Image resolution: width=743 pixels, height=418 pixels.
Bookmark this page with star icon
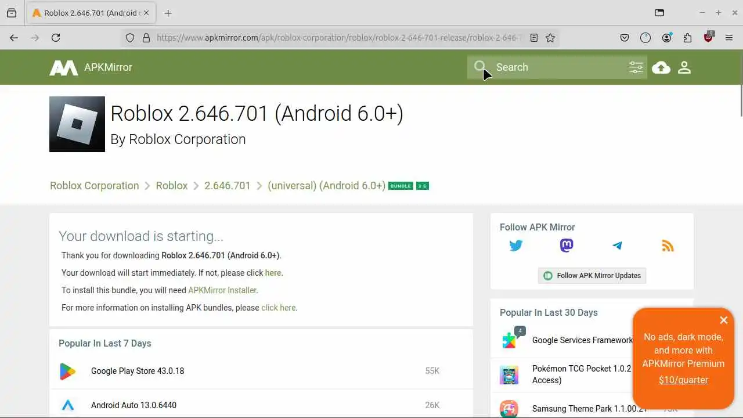tap(550, 38)
